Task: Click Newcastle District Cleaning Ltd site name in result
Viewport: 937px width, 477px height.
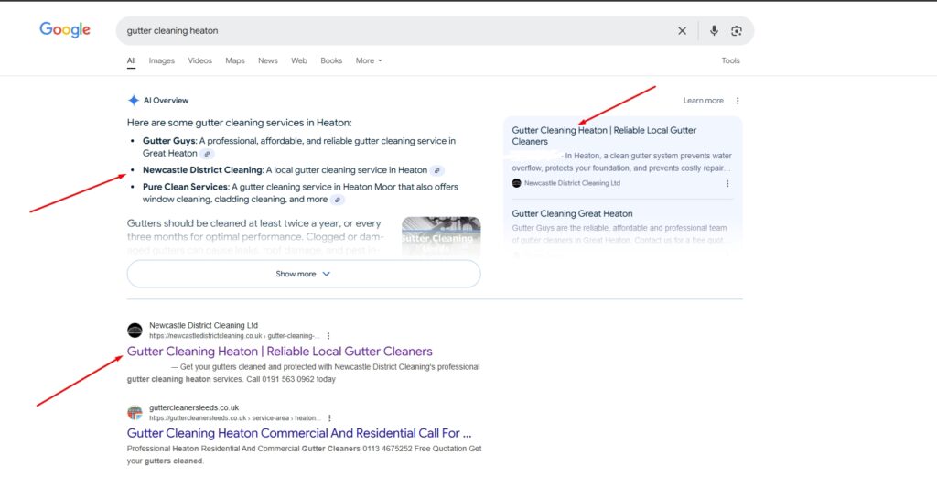Action: 204,326
